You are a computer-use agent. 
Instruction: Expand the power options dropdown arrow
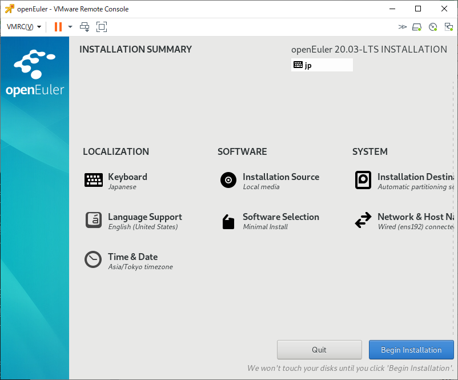click(70, 27)
